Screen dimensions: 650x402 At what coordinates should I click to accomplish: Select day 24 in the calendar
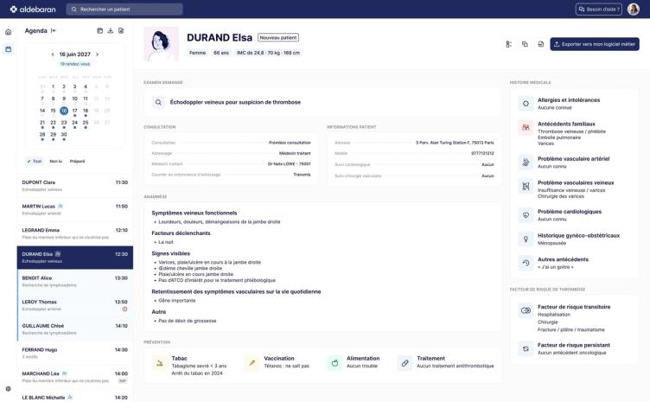[x=74, y=123]
